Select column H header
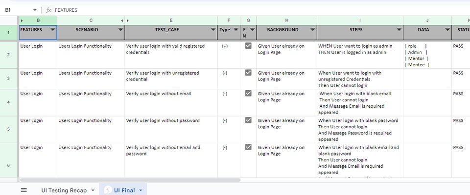Image resolution: width=470 pixels, height=195 pixels. tap(286, 20)
